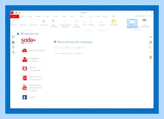Viewport: 164px width, 119px height.
Task: Click the bottom green-yellow icon in left sidebar
Action: pos(13,53)
